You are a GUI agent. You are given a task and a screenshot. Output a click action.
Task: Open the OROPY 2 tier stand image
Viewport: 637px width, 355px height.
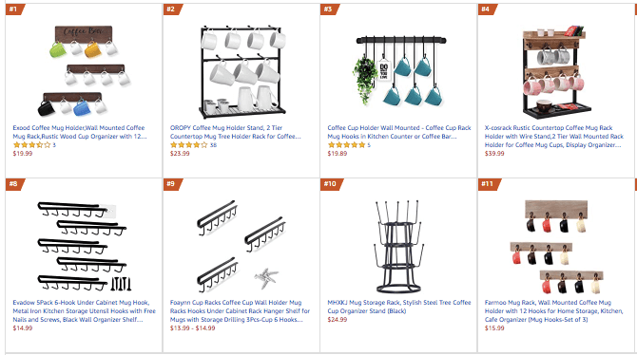point(242,72)
